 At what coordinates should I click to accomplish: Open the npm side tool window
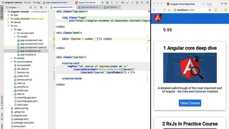pos(2,116)
